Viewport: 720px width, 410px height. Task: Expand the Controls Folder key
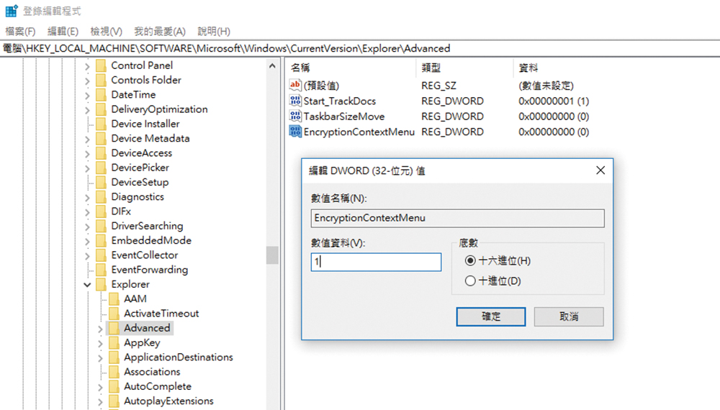pyautogui.click(x=87, y=81)
